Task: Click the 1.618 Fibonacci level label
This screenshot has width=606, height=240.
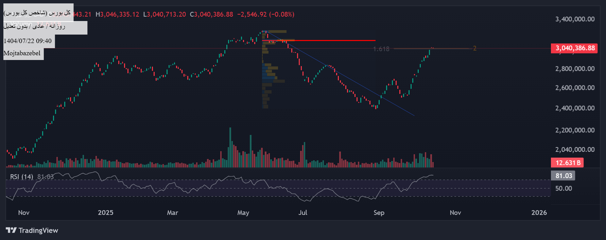Action: coord(381,49)
